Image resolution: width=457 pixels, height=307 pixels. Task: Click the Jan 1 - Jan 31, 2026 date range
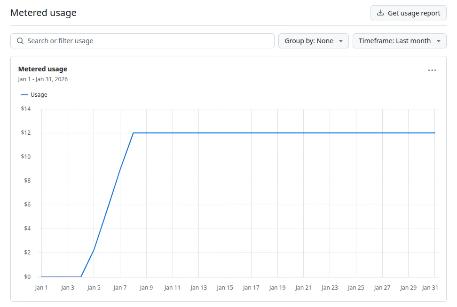tap(43, 79)
